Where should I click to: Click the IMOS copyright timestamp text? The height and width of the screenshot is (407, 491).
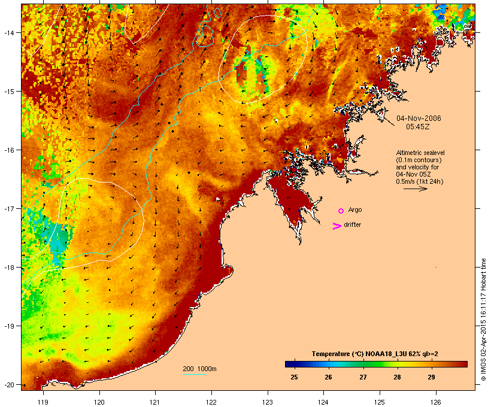[483, 320]
